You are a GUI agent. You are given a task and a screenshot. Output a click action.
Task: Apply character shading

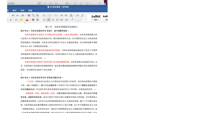tap(33, 20)
